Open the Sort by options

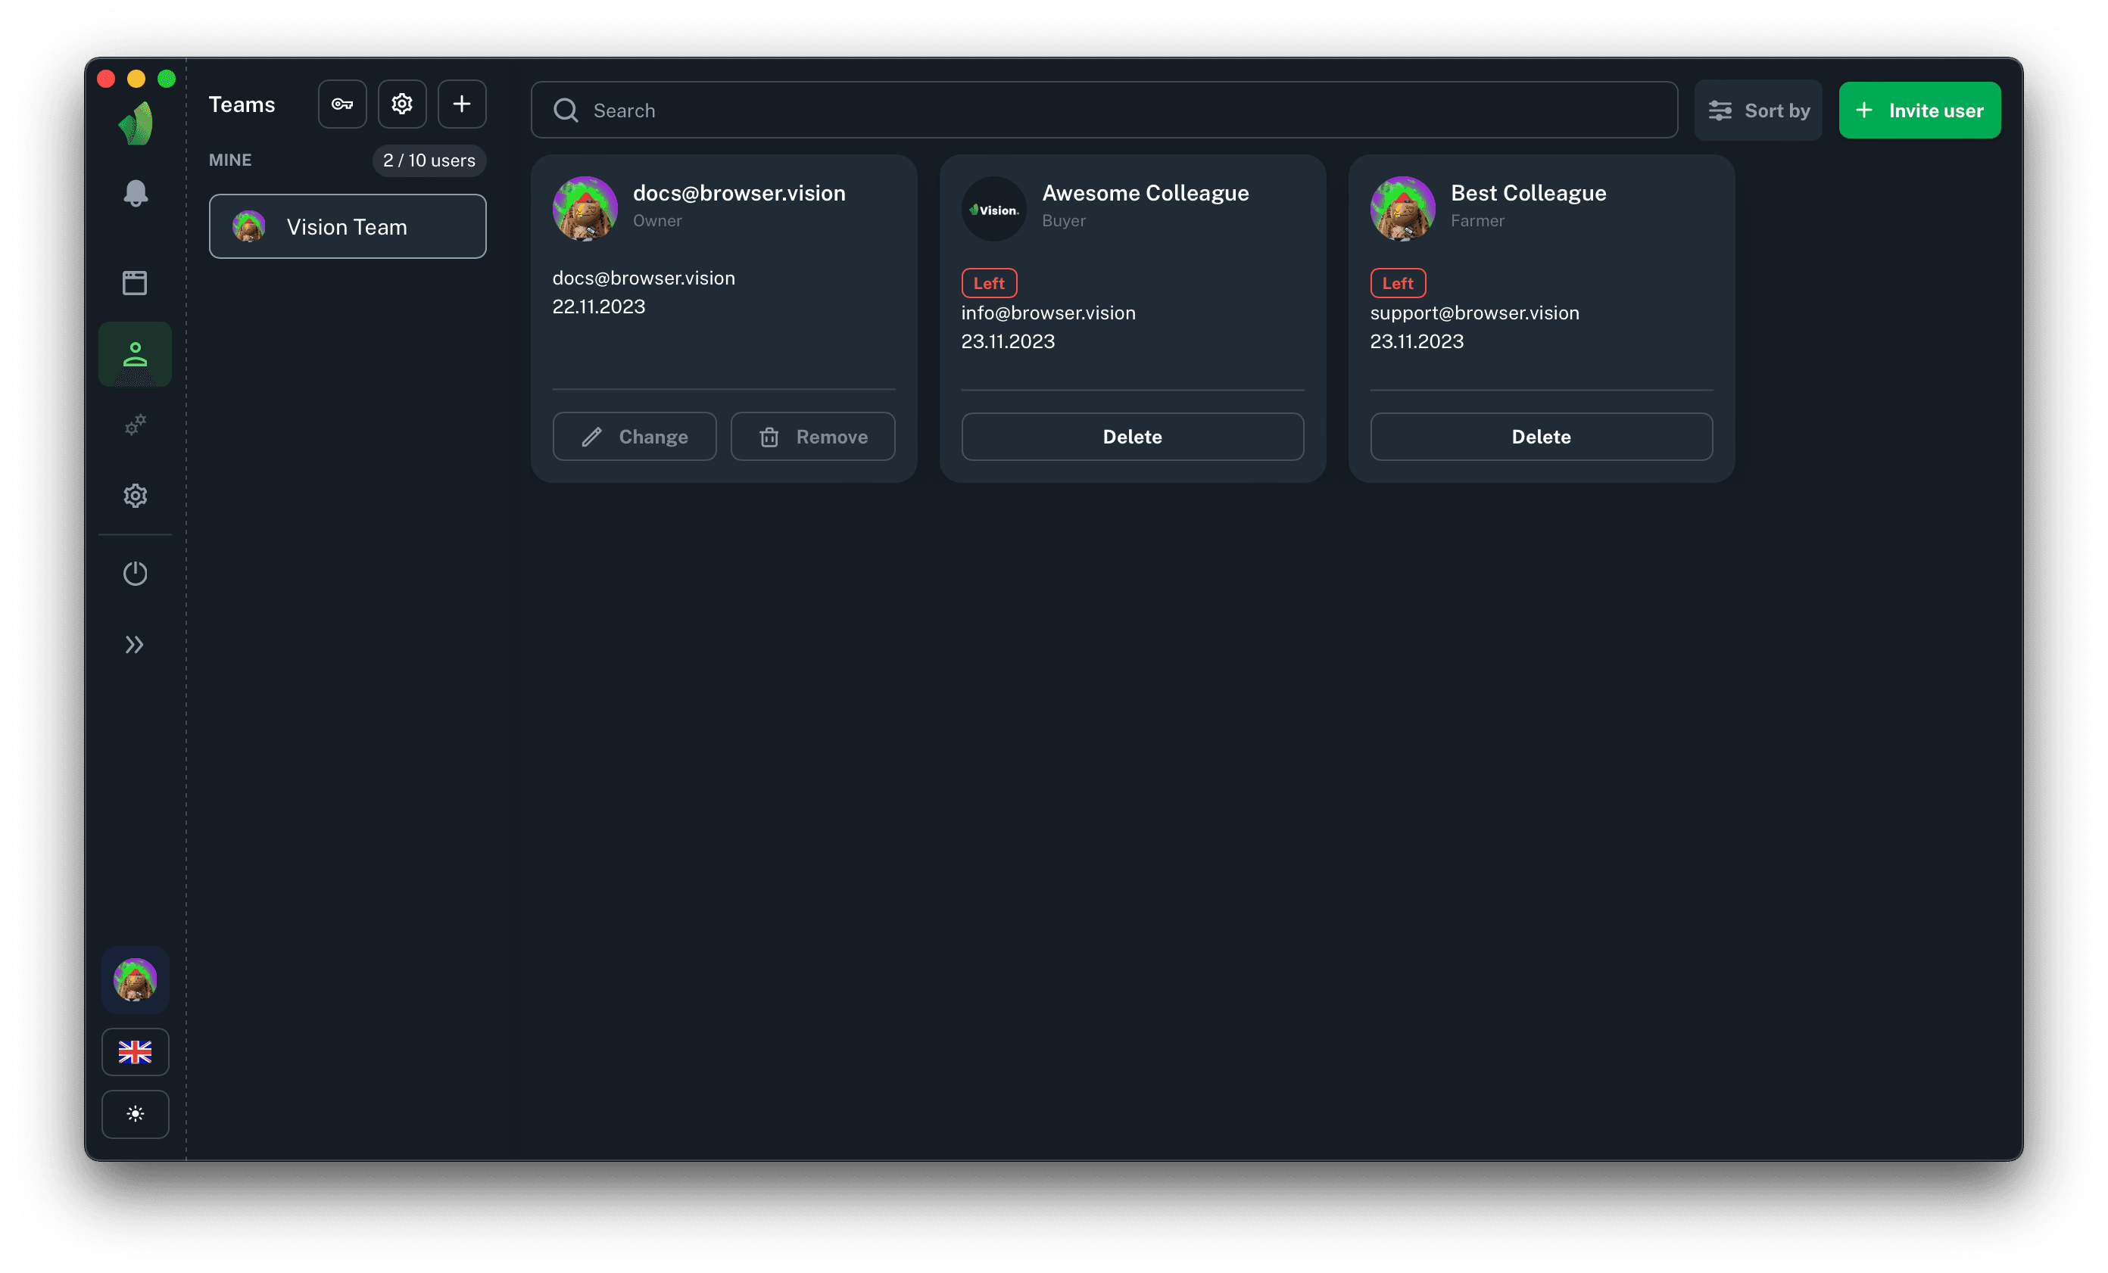[x=1758, y=110]
